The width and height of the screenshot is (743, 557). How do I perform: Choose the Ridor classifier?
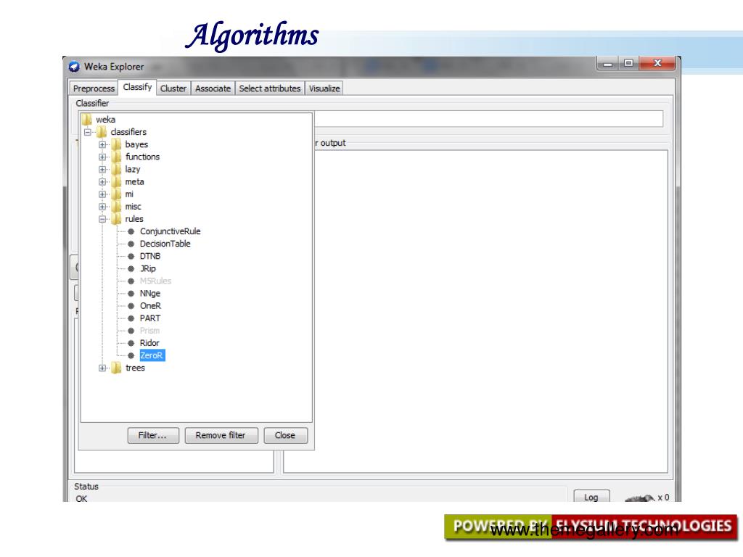click(x=149, y=343)
